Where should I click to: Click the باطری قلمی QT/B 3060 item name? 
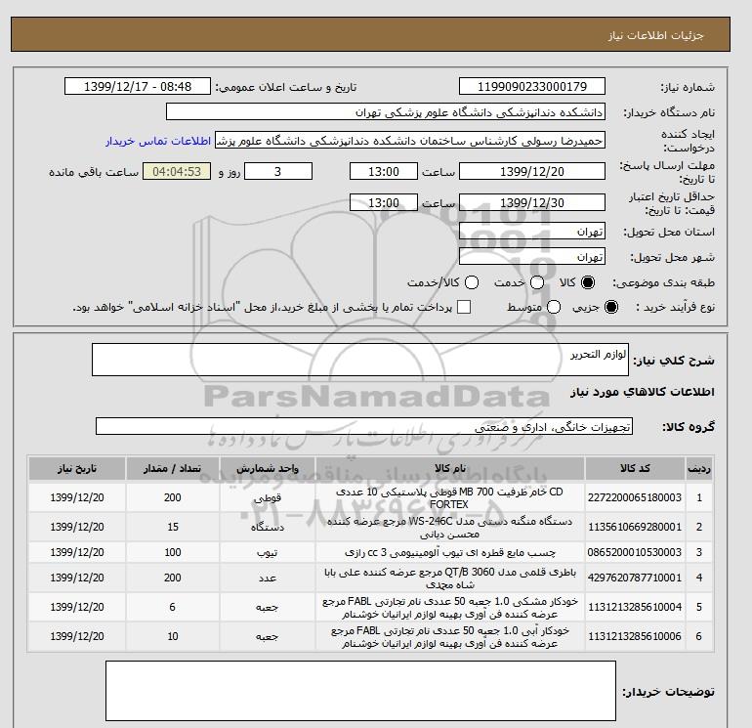click(x=449, y=578)
